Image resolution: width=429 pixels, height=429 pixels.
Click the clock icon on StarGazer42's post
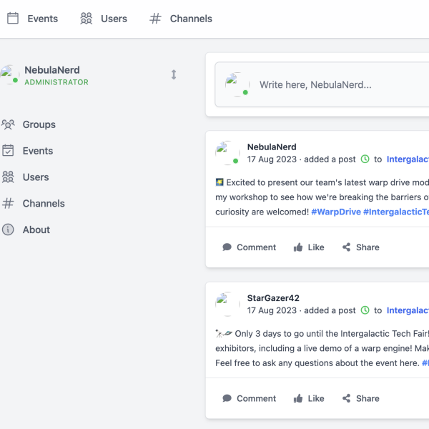tap(365, 310)
